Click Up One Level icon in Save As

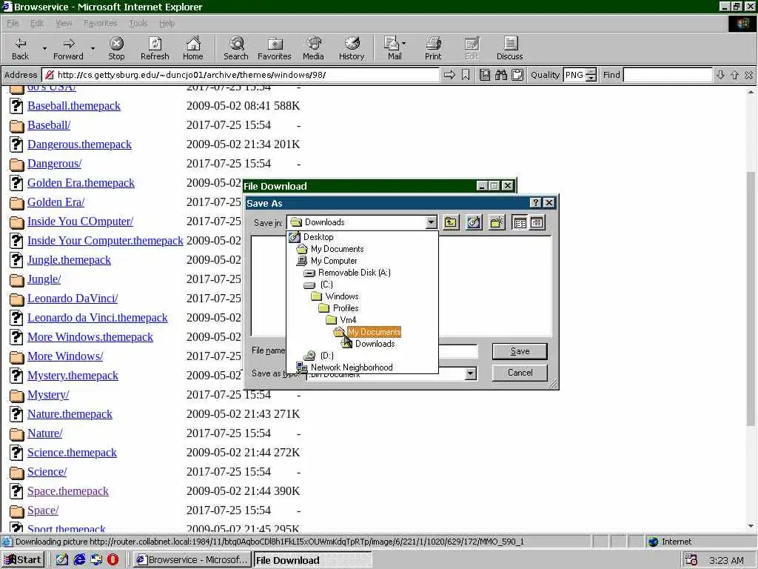[x=451, y=222]
